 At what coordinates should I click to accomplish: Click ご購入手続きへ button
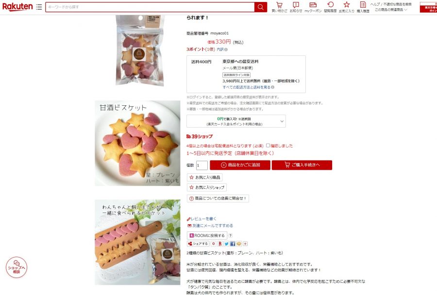tap(302, 165)
